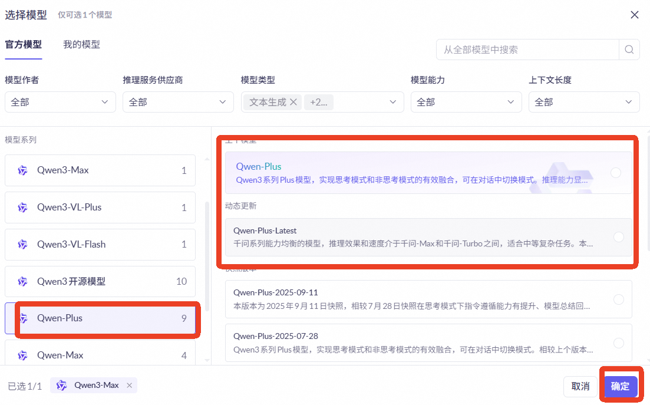650x405 pixels.
Task: Click the Qwen3开源模型 series logo icon
Action: click(22, 281)
